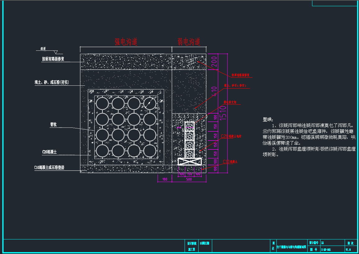
Task: Select the top-right conduit circle with diameter mark
Action: tap(150, 103)
